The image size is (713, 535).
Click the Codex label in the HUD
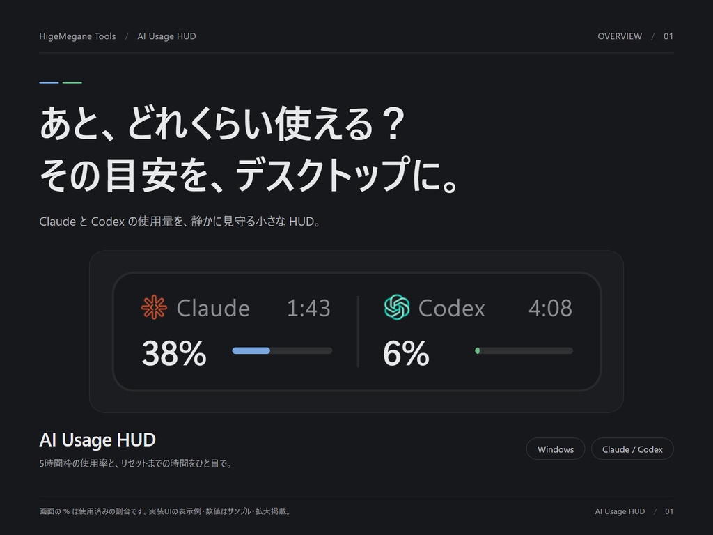point(451,309)
